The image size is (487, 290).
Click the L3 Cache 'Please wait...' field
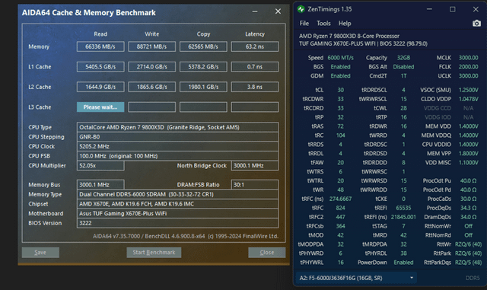tap(100, 107)
